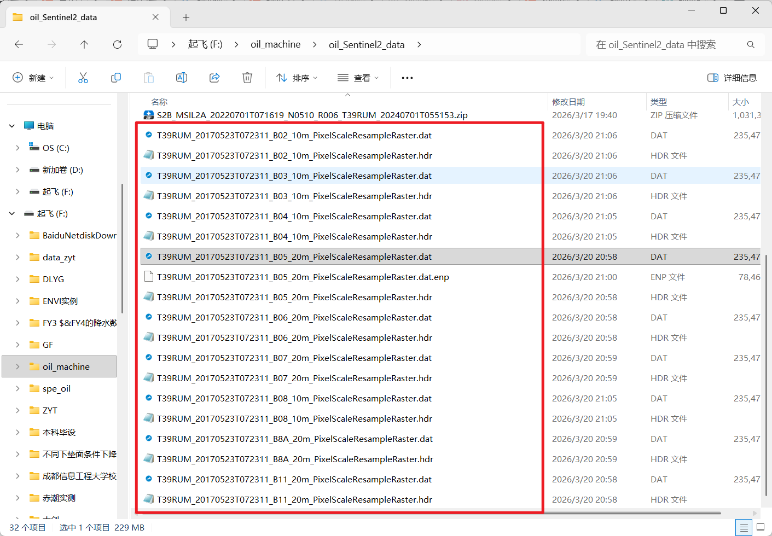Select the oil_Sentinel2_data window tab

coord(88,18)
